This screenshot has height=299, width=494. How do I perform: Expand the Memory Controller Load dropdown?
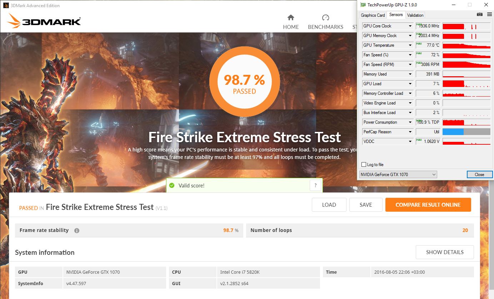tap(410, 93)
